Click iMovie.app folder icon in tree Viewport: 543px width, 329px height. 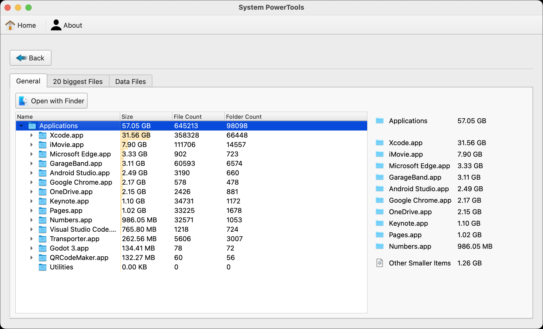(x=43, y=145)
